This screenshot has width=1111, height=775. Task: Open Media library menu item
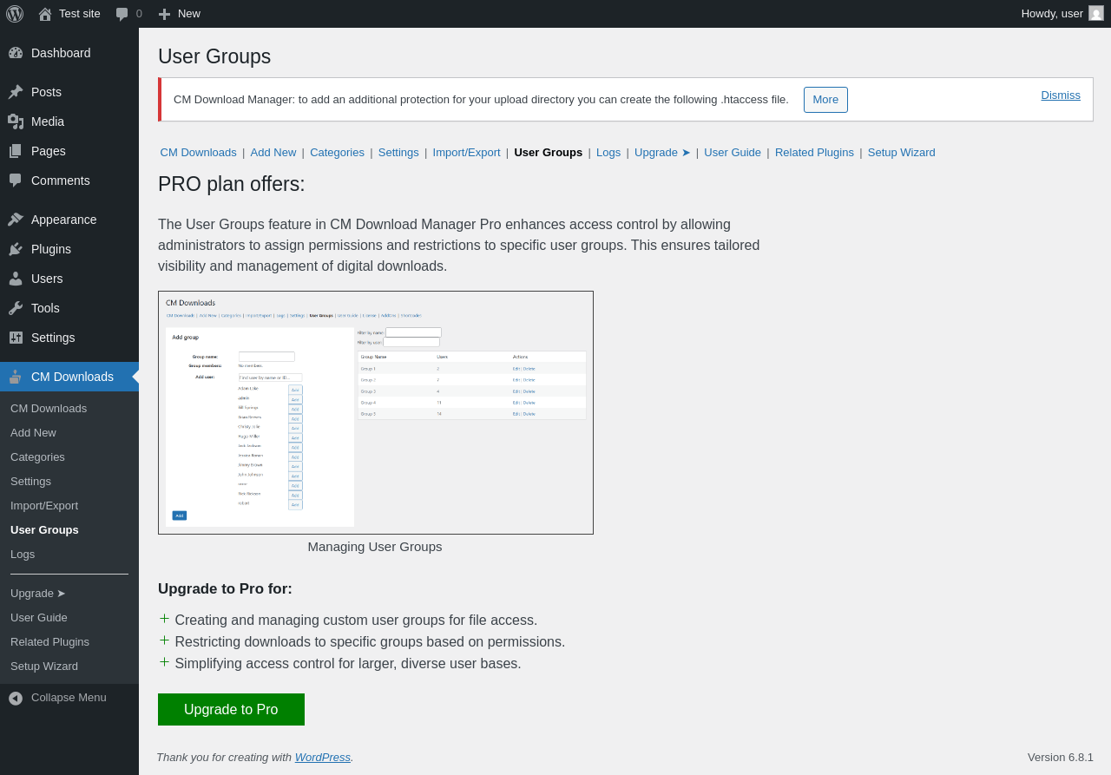tap(69, 122)
